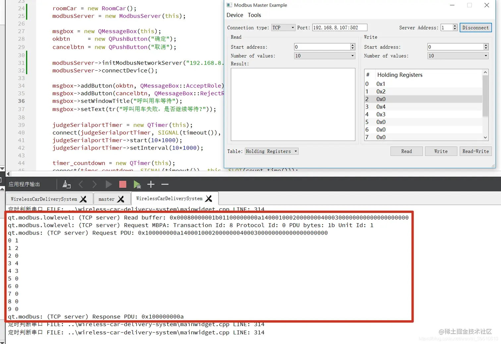Viewport: 501px width, 344px height.
Task: Select register row 4 value 0x3
Action: click(423, 114)
